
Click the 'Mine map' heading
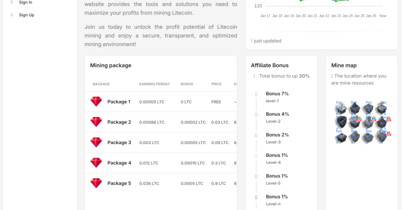[344, 65]
